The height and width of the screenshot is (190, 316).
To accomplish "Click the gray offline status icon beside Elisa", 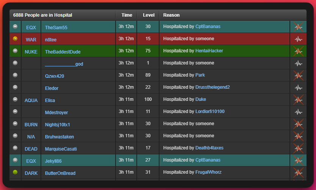I will tap(15, 99).
